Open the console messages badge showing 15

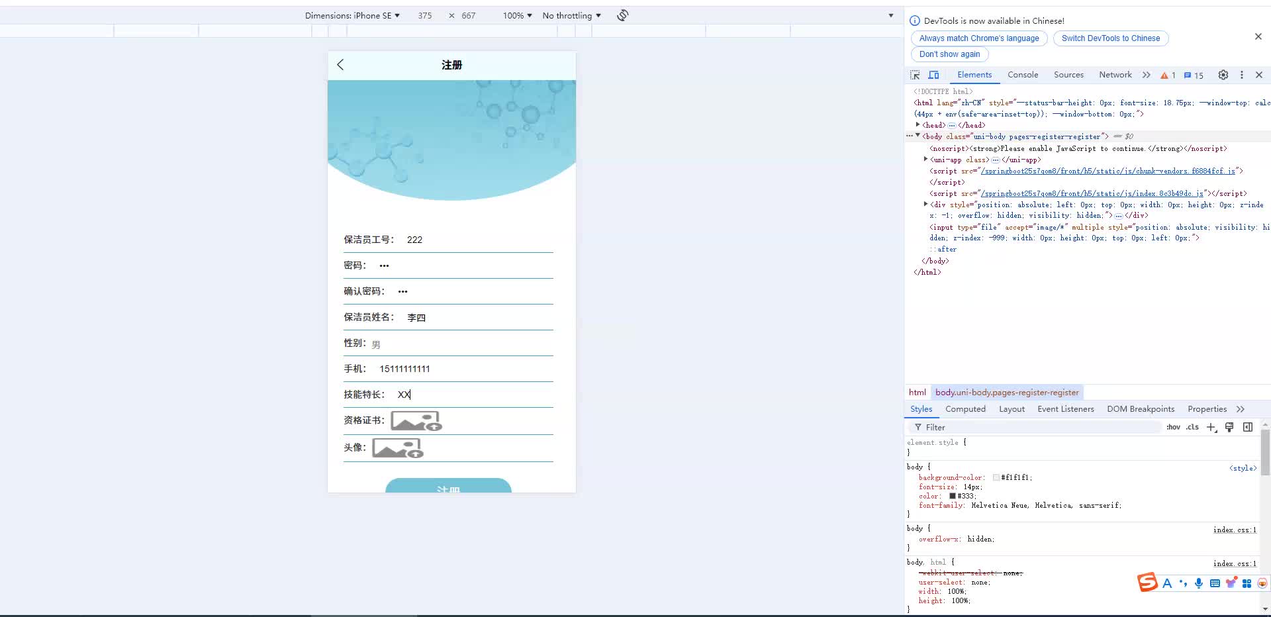point(1193,75)
